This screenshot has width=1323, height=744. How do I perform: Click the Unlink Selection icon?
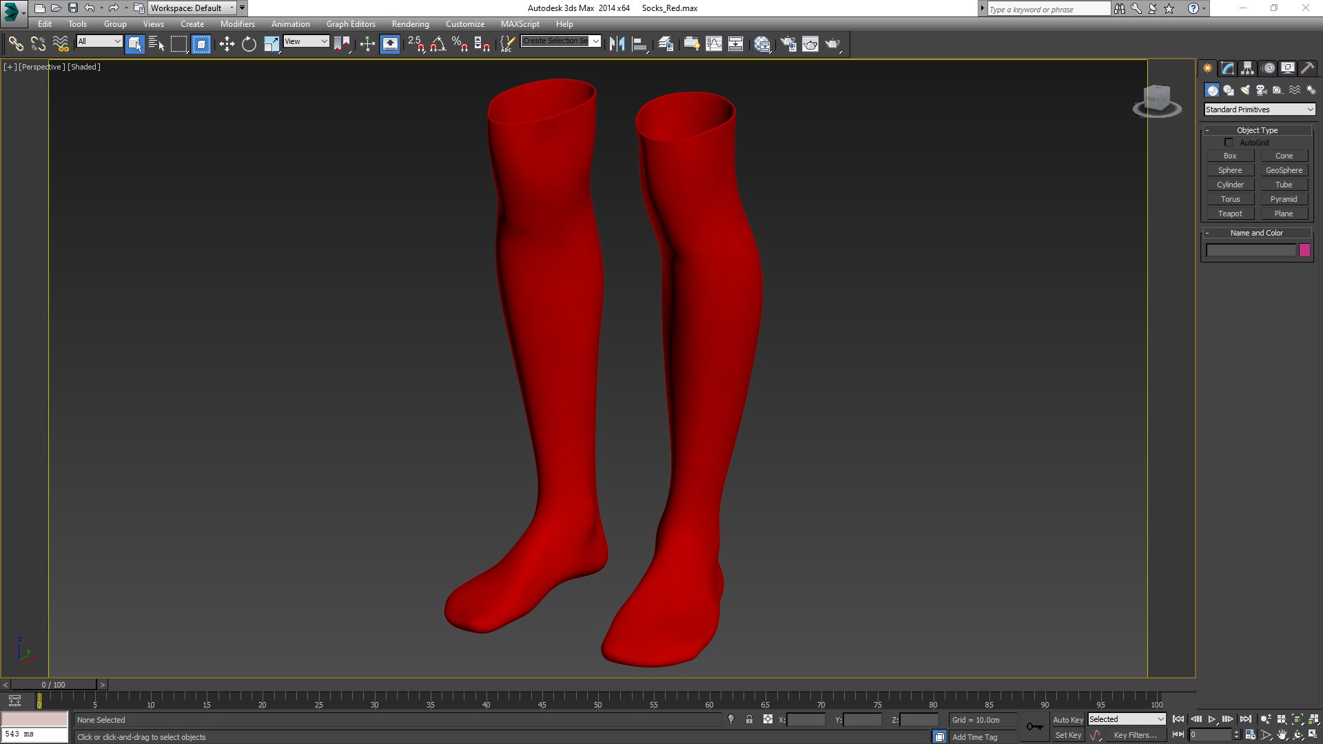pyautogui.click(x=38, y=44)
